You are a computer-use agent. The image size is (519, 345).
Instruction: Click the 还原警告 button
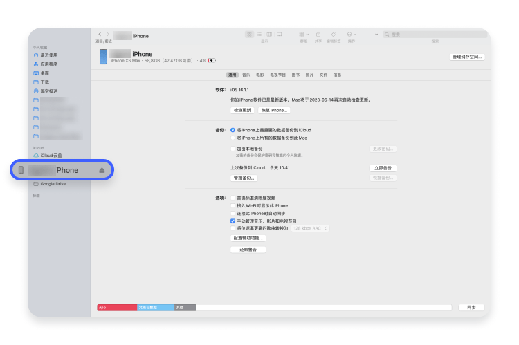pyautogui.click(x=248, y=250)
